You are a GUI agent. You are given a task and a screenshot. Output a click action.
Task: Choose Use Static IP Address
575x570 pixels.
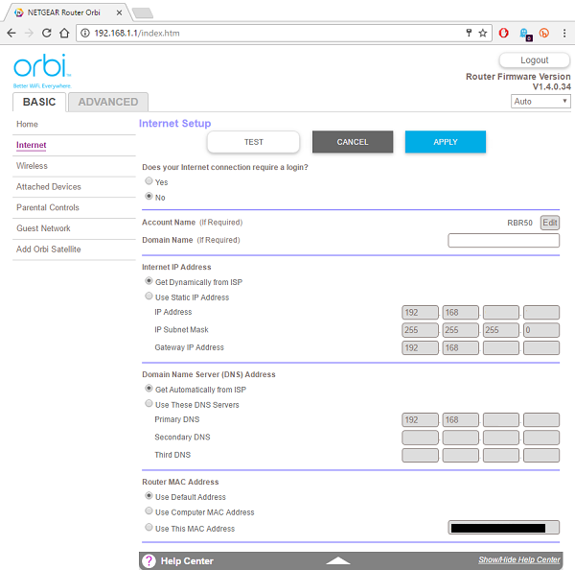point(149,297)
